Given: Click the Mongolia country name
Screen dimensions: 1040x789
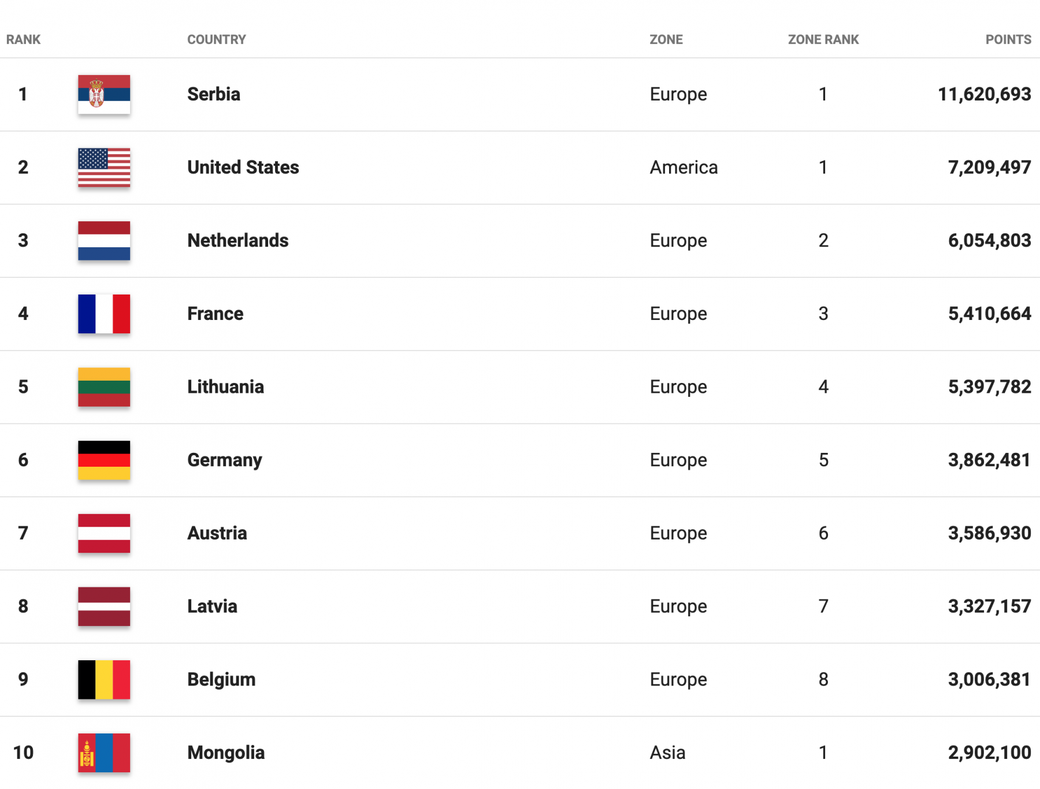Looking at the screenshot, I should [226, 753].
